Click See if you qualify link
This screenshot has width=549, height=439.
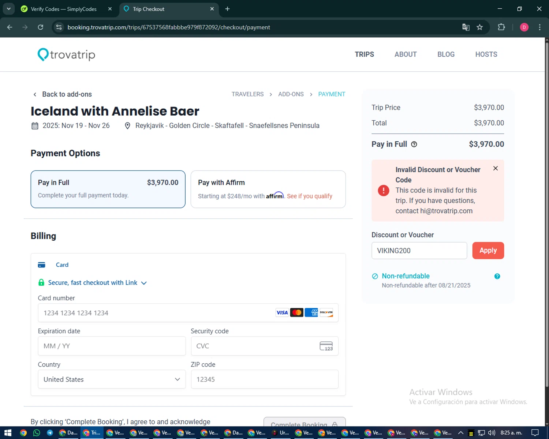point(310,196)
